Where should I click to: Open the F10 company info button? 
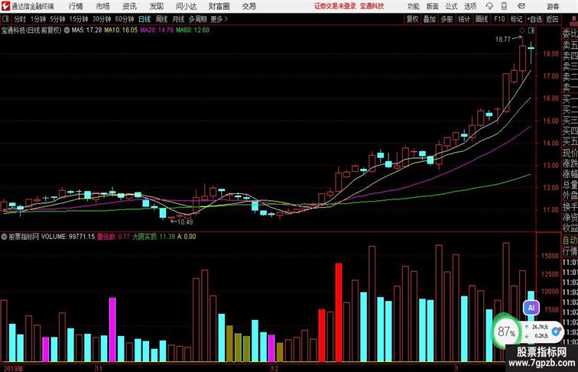tap(499, 19)
